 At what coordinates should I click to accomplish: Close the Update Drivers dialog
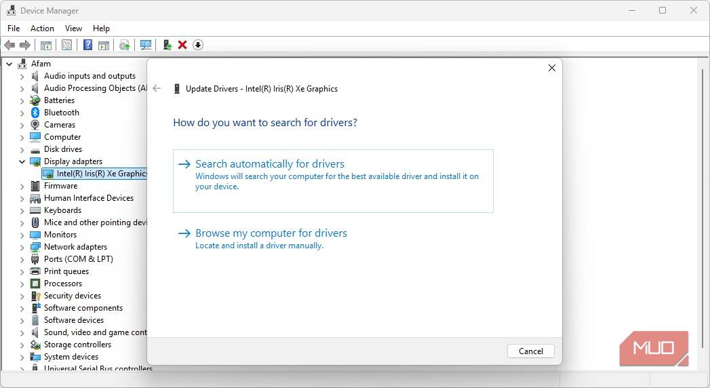pos(551,68)
